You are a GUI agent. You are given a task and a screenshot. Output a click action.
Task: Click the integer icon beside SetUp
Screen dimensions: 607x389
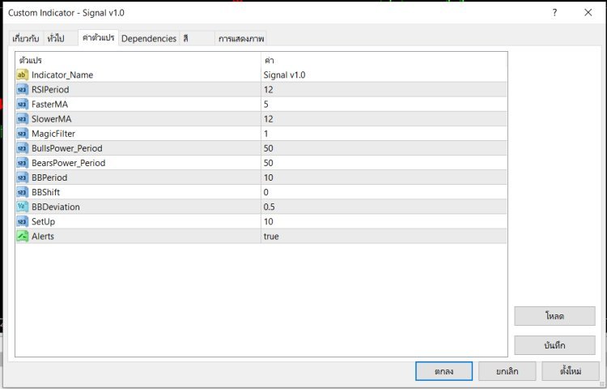point(23,221)
